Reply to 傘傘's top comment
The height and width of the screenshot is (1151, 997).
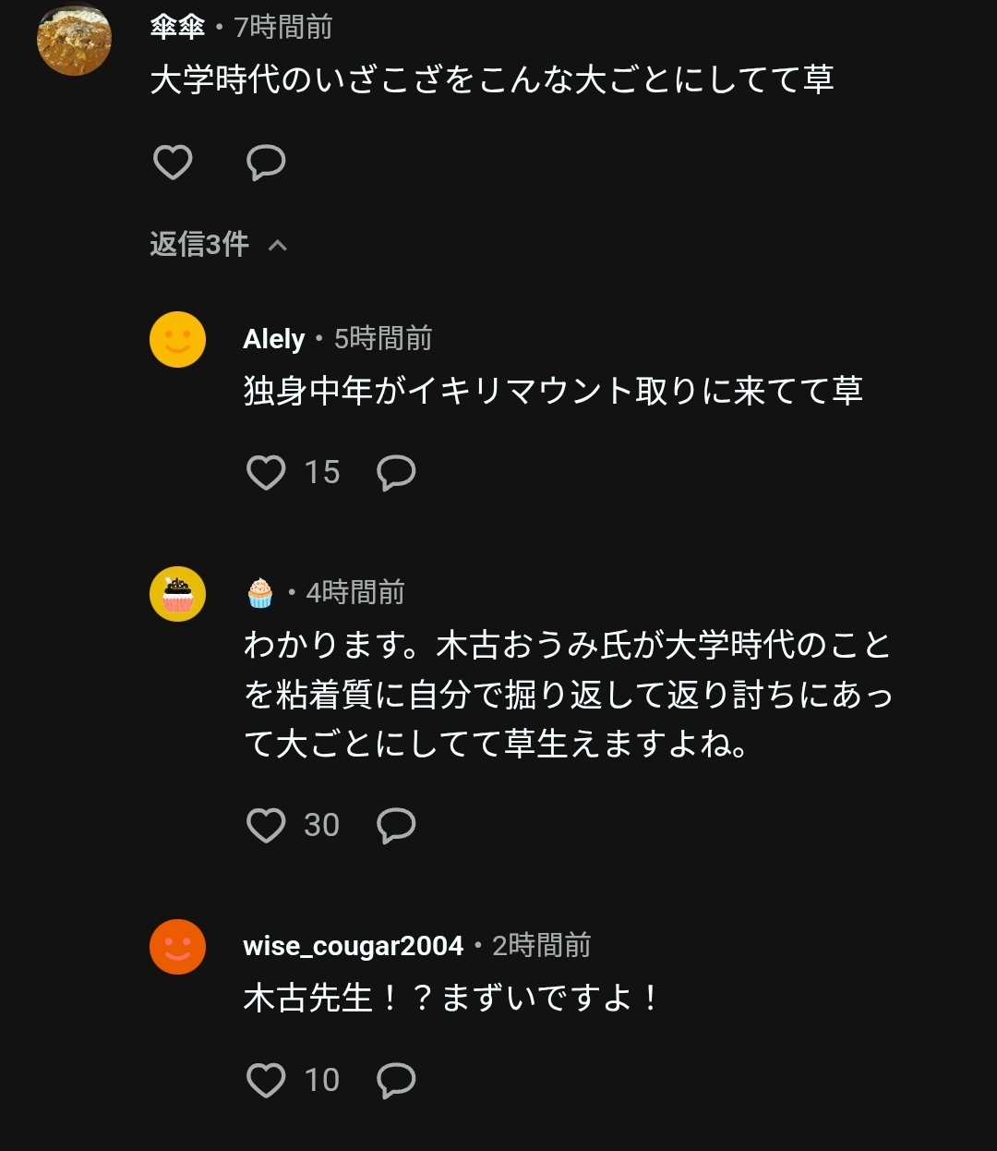266,163
